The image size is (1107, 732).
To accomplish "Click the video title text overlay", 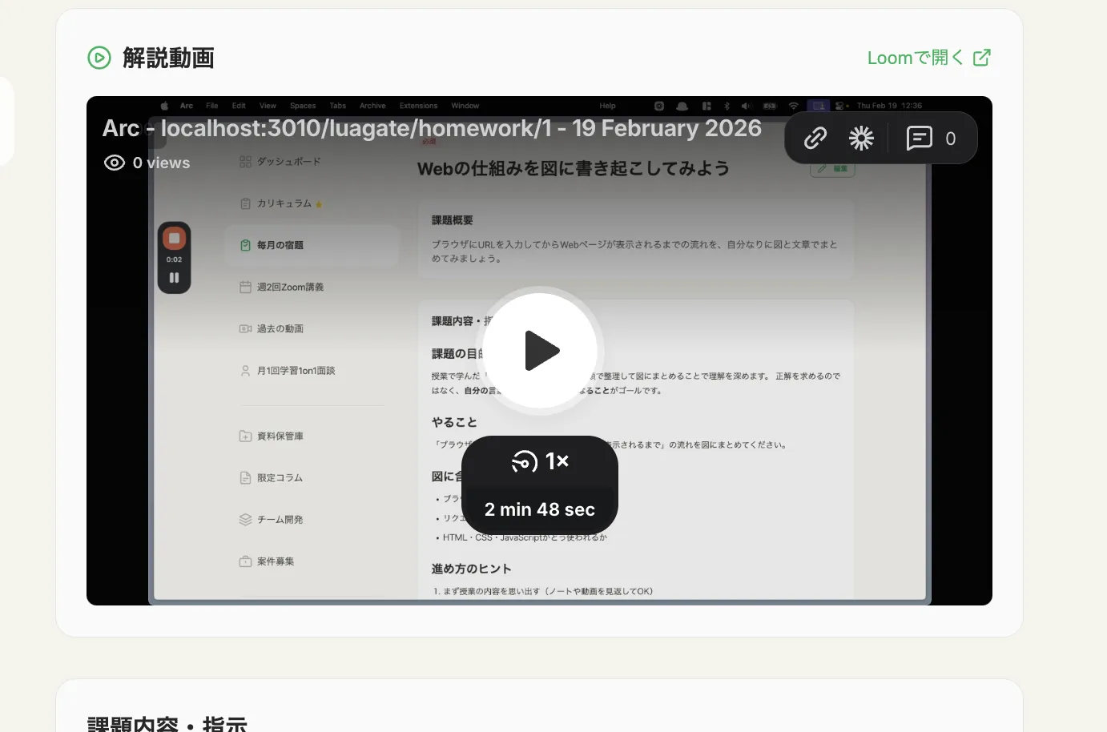I will click(432, 128).
